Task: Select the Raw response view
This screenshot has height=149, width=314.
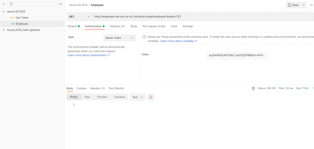Action: [x=87, y=97]
